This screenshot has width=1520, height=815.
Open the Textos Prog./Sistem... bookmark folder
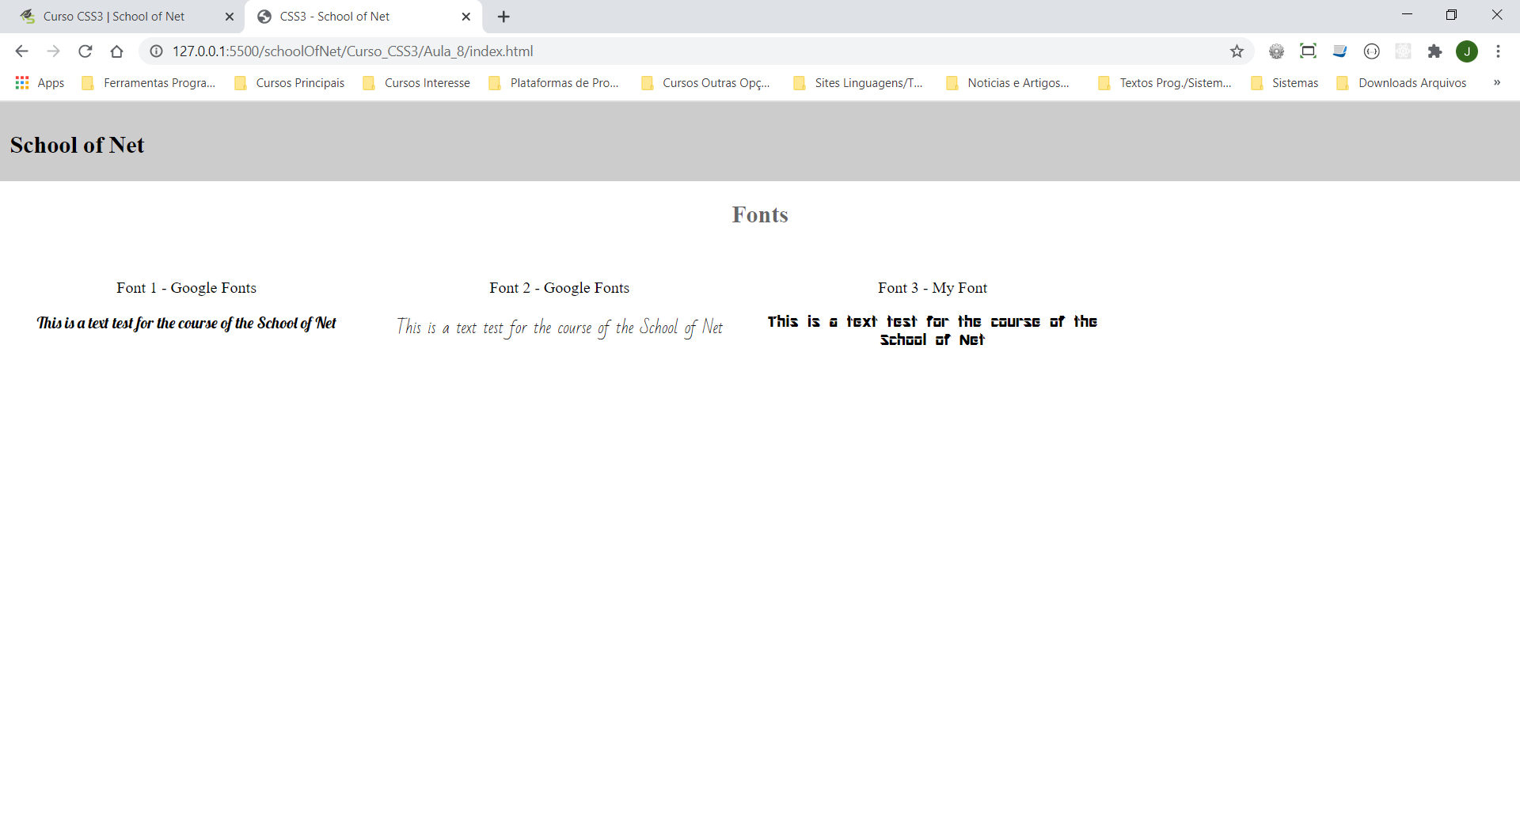1165,83
